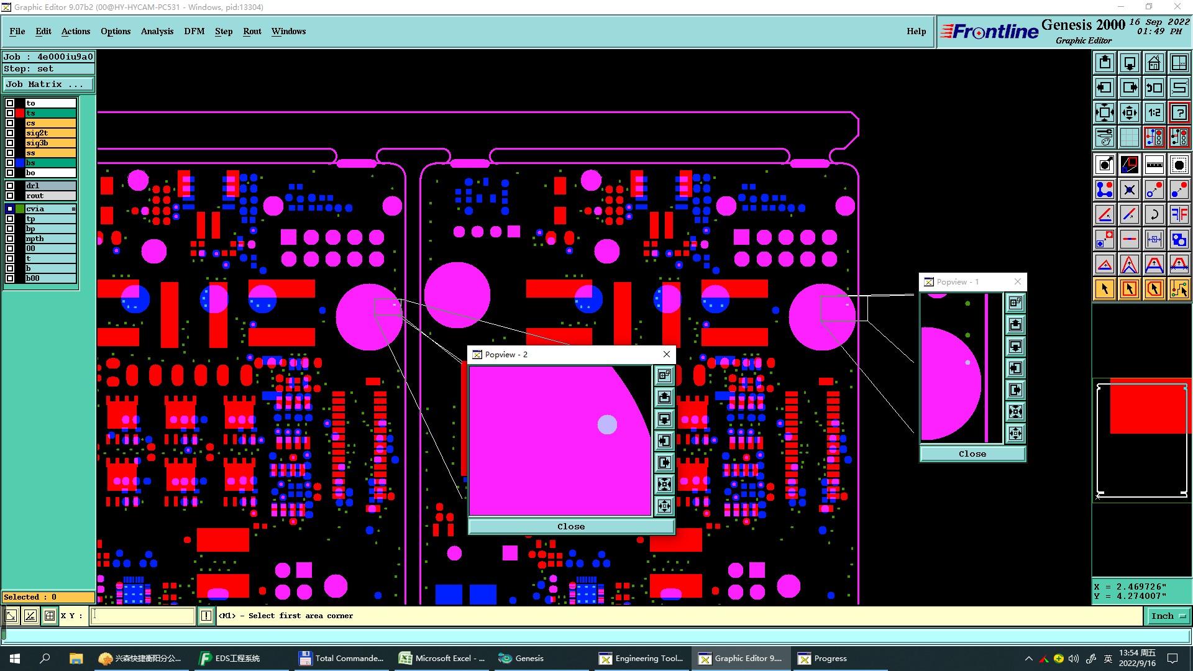This screenshot has height=671, width=1193.
Task: Click Close in Popview - 1
Action: tap(972, 454)
